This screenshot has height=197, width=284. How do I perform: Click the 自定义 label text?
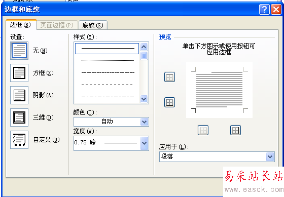coord(46,140)
